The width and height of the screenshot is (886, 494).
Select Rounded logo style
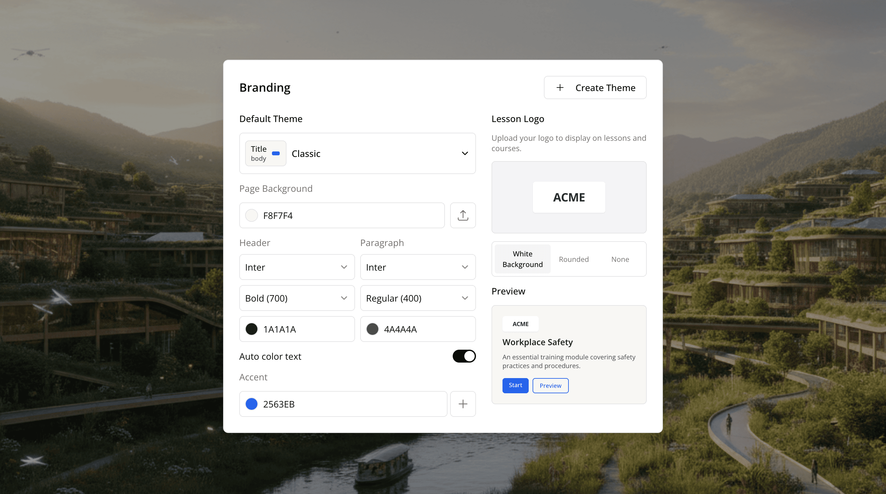point(573,259)
